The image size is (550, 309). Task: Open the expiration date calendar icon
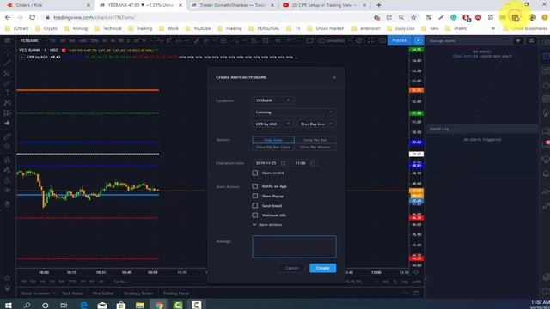pyautogui.click(x=283, y=163)
